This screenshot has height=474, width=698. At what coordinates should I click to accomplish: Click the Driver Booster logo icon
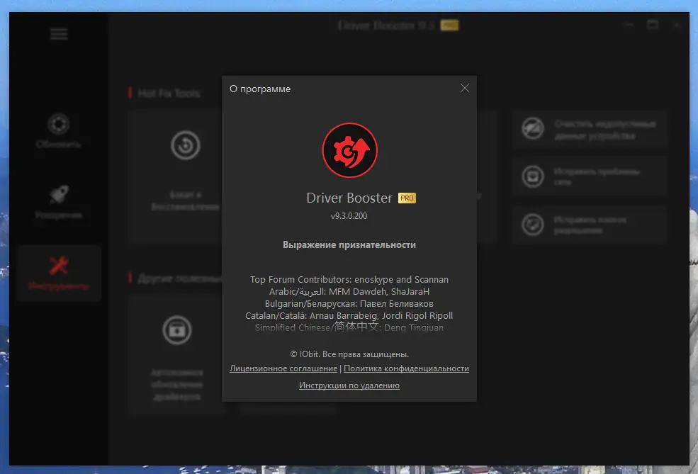tap(349, 150)
